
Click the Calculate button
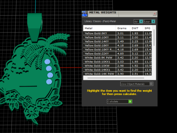pos(119,102)
